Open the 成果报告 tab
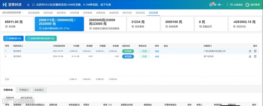The height and width of the screenshot is (106, 263). [x=101, y=13]
